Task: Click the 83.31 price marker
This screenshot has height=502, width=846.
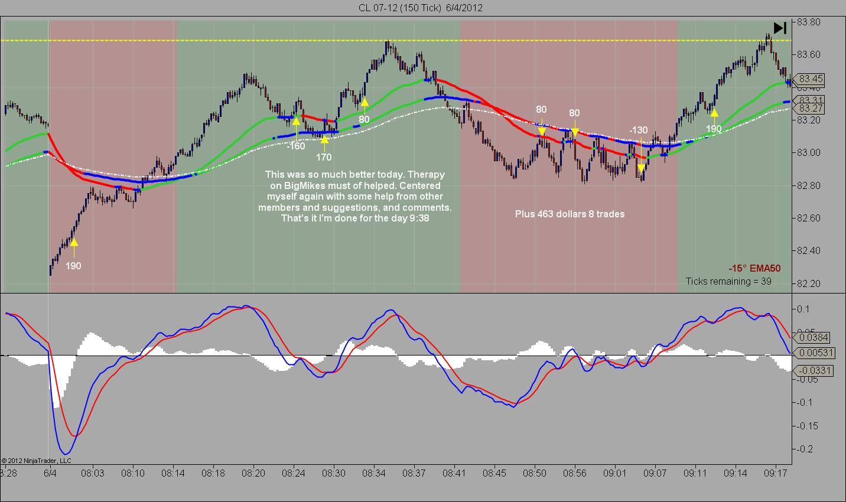Action: click(x=810, y=100)
